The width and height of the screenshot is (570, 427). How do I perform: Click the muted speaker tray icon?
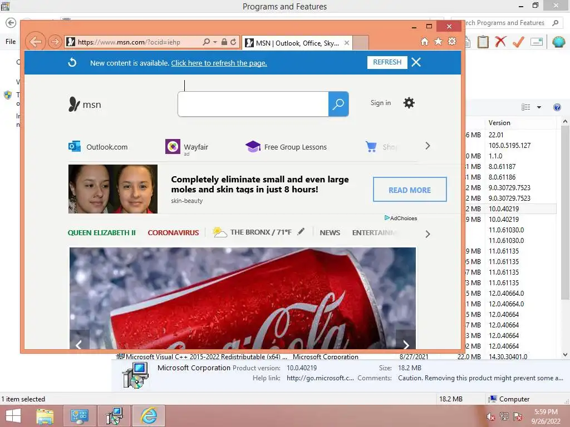click(490, 416)
